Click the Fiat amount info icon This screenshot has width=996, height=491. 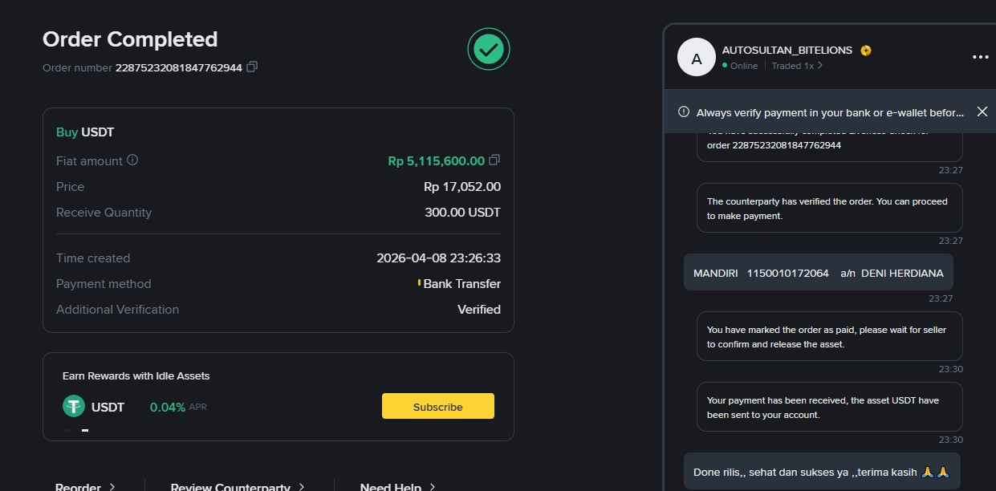pyautogui.click(x=132, y=160)
